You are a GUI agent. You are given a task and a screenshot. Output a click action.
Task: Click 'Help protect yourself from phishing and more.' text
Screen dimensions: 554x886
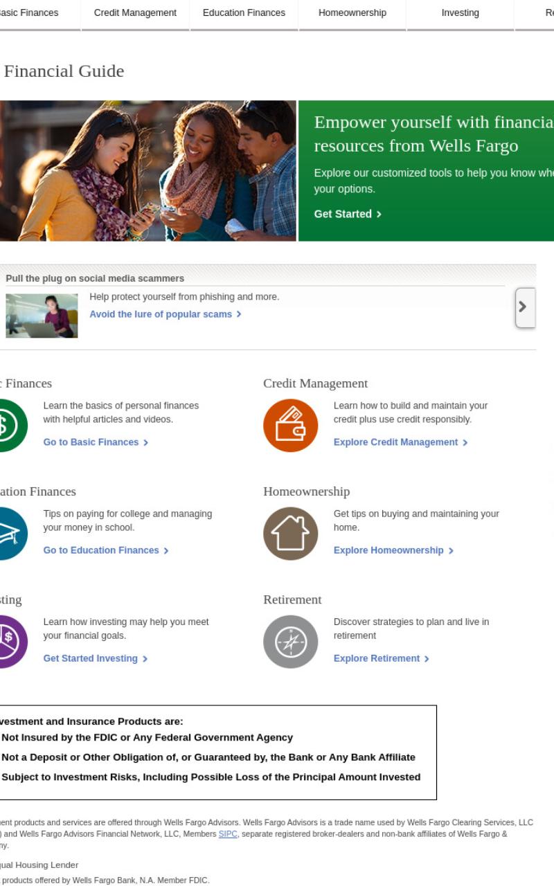[x=184, y=297]
